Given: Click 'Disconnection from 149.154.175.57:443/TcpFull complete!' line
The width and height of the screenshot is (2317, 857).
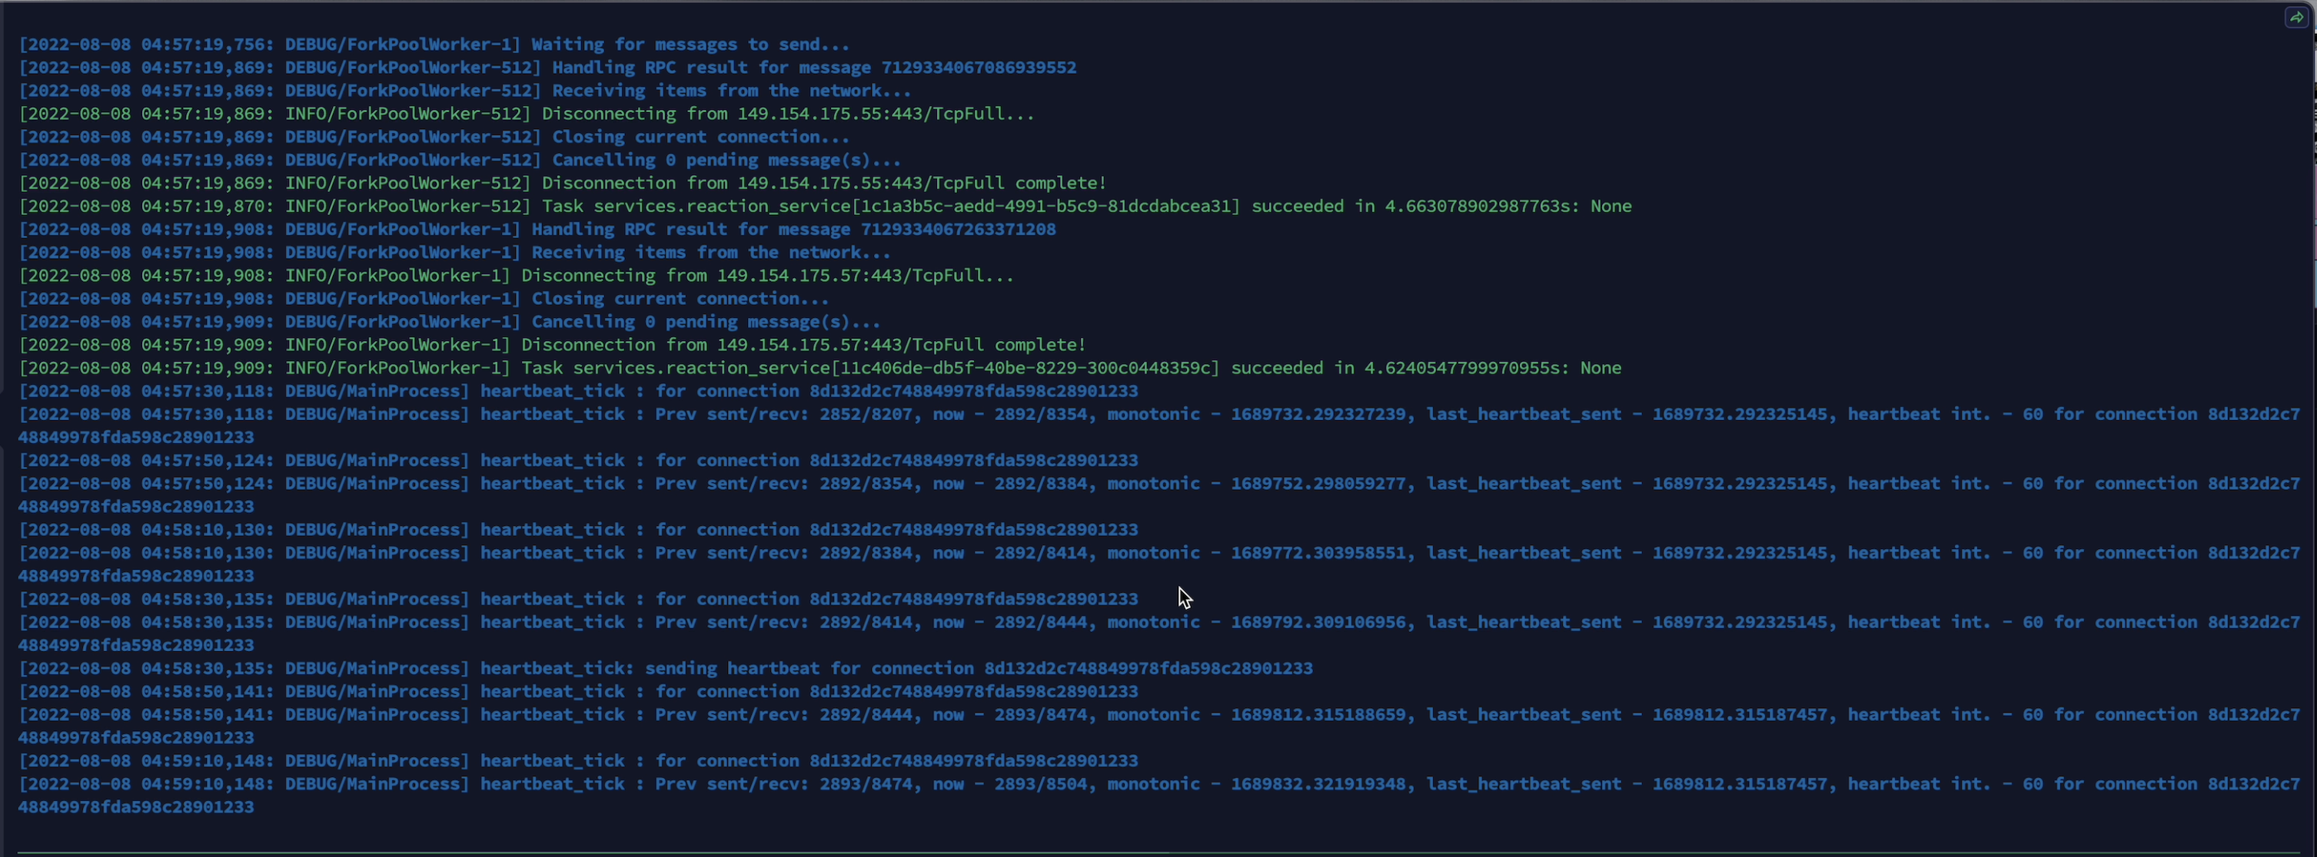Looking at the screenshot, I should [x=803, y=345].
